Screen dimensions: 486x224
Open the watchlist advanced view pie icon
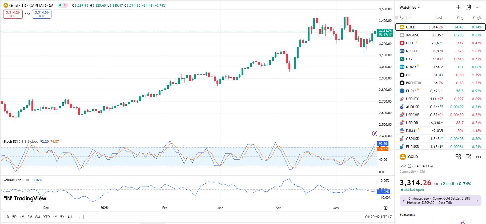point(468,7)
